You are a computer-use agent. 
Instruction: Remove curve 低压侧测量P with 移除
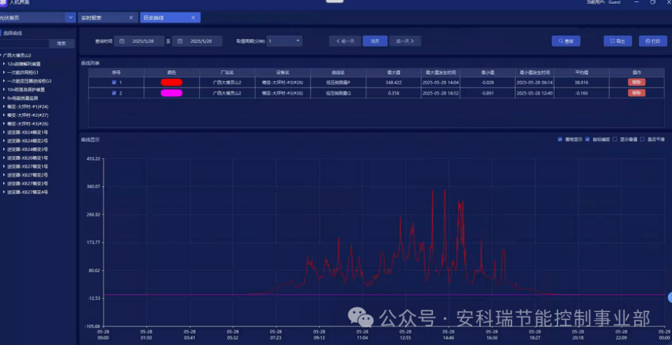(x=637, y=82)
